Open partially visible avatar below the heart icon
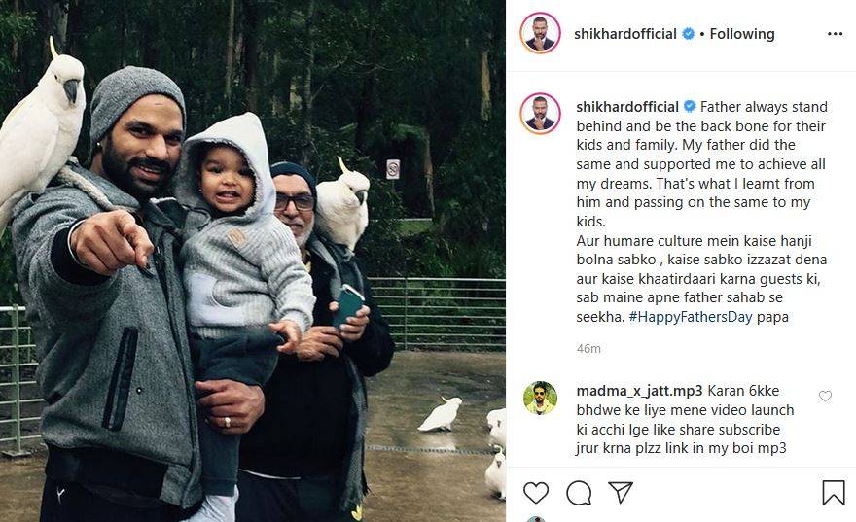This screenshot has height=522, width=856. coord(536,519)
